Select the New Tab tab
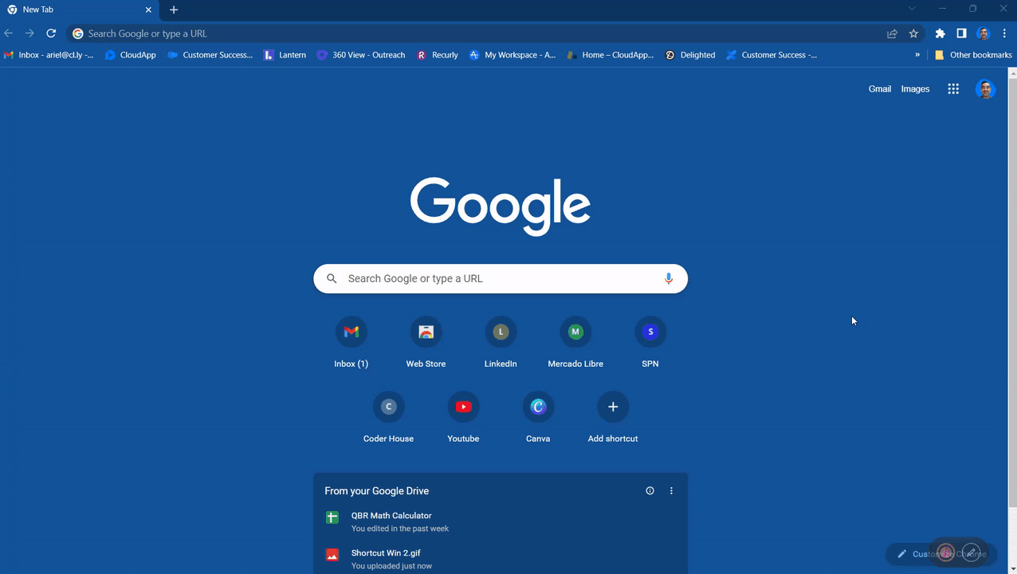The height and width of the screenshot is (574, 1017). [80, 10]
